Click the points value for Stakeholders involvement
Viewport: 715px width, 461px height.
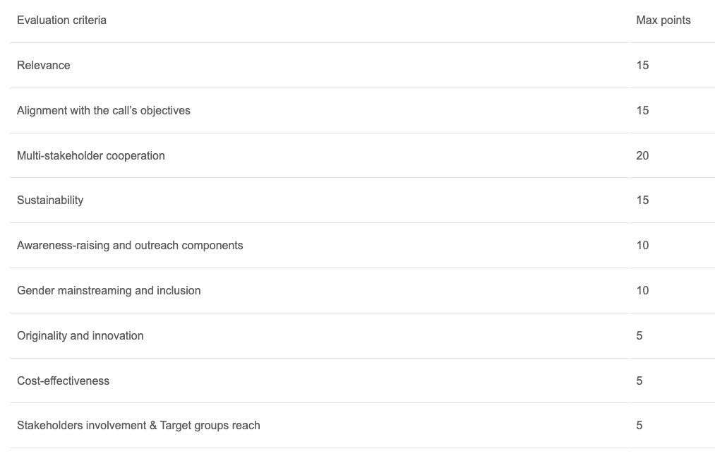[x=639, y=426]
